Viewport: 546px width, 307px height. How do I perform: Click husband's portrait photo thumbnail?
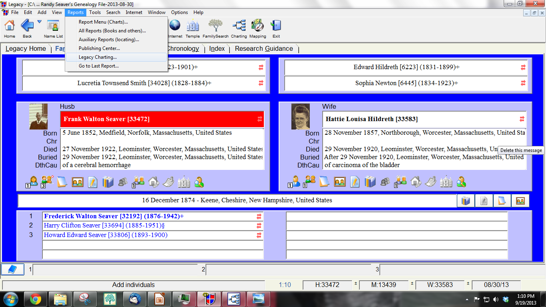tap(38, 116)
